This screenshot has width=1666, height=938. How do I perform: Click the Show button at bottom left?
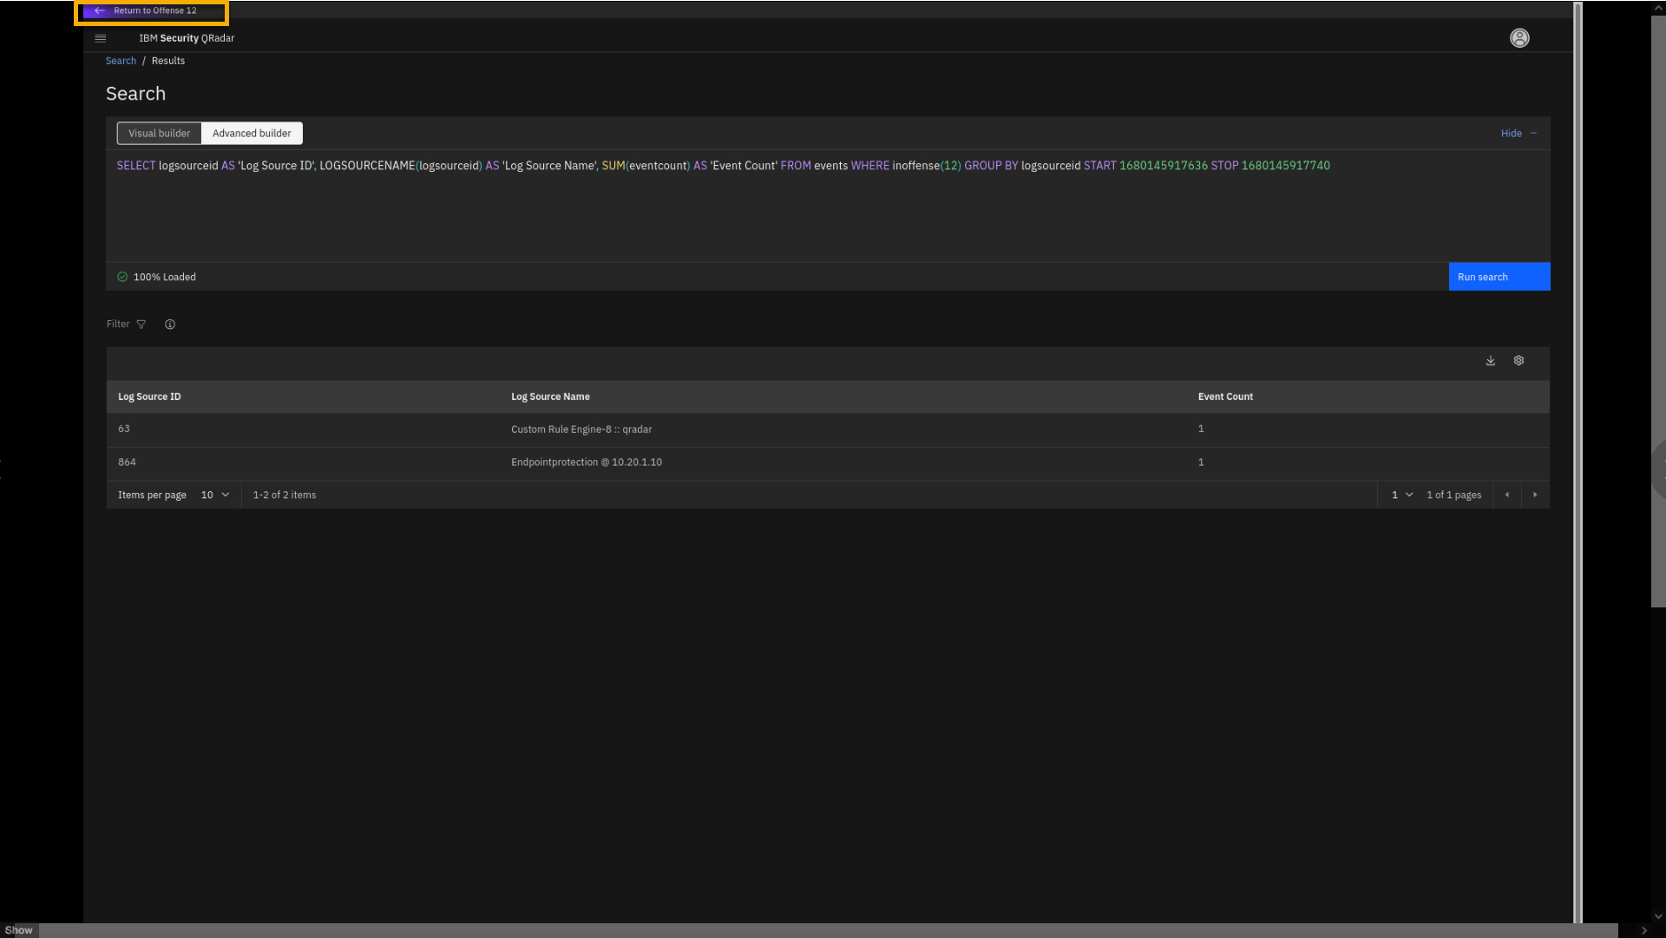tap(18, 930)
